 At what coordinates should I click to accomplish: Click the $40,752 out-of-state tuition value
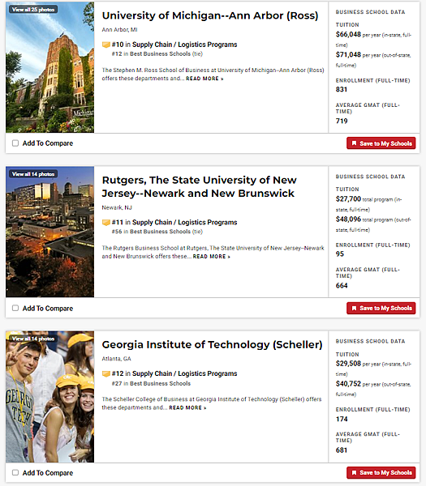pyautogui.click(x=348, y=384)
